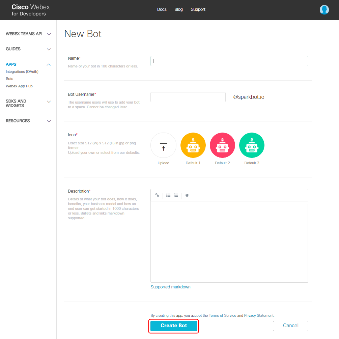
Task: Click the Cancel button
Action: [290, 326]
